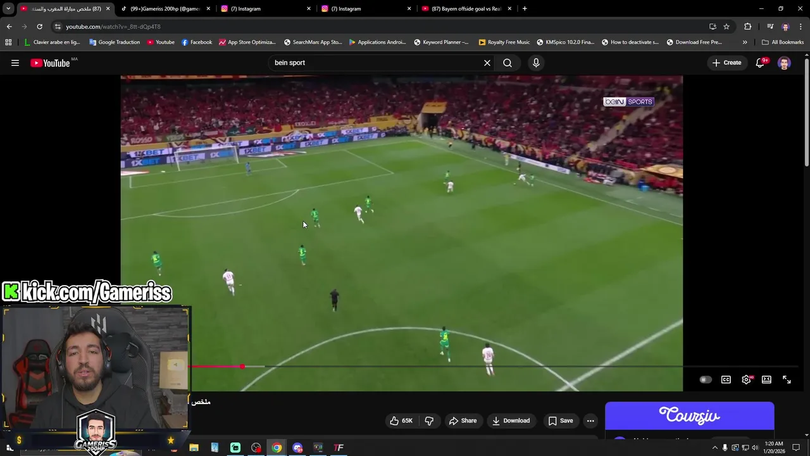
Task: Dislike the video
Action: click(x=429, y=421)
